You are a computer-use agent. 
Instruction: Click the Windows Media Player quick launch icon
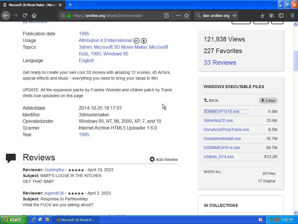(47, 220)
